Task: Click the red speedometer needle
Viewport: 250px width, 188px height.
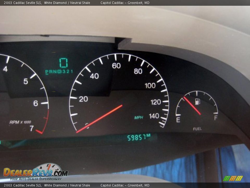Action: pos(99,119)
